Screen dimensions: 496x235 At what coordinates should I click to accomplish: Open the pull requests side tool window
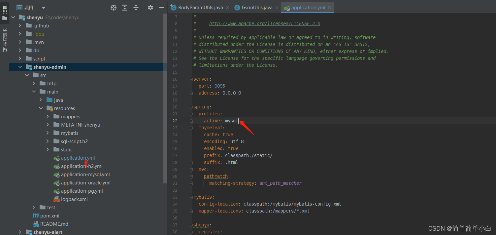coord(5,40)
